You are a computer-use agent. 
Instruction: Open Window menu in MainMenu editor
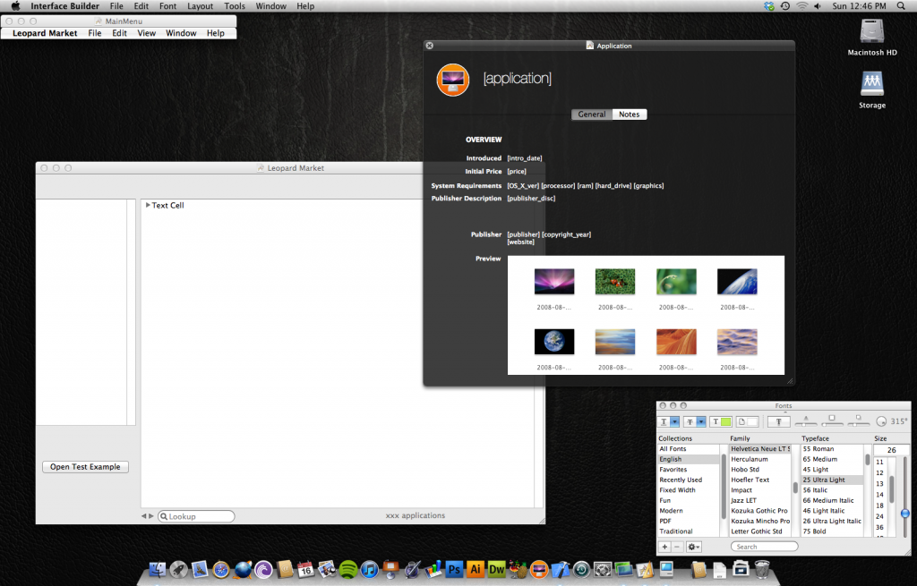point(181,33)
